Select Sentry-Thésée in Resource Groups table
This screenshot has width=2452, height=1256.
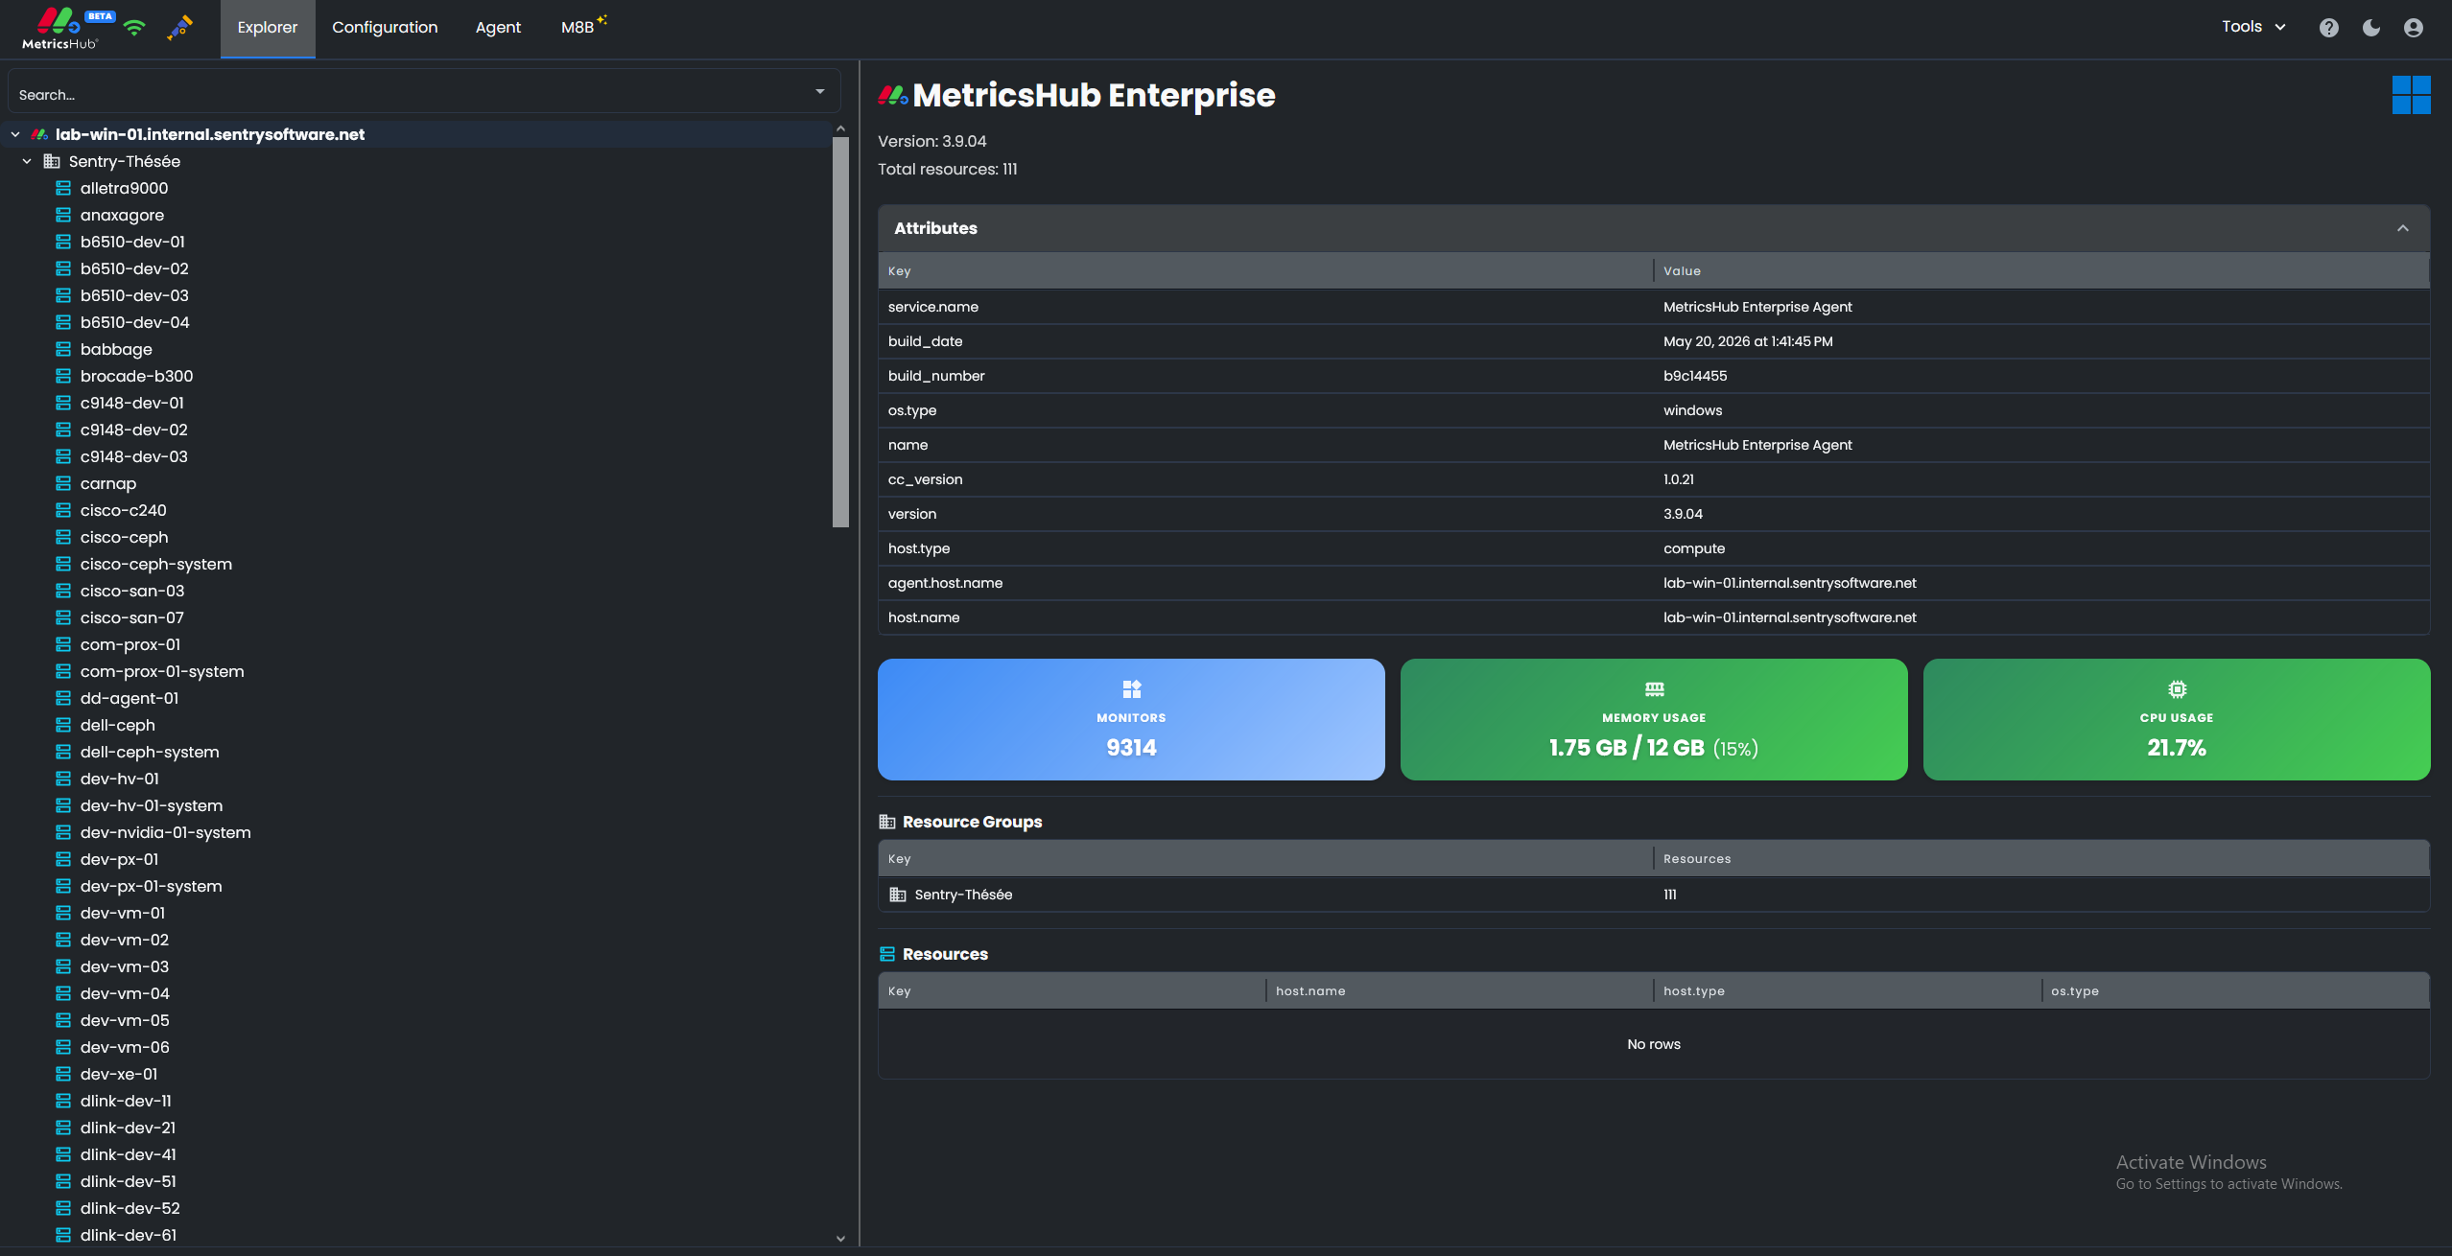click(x=963, y=895)
